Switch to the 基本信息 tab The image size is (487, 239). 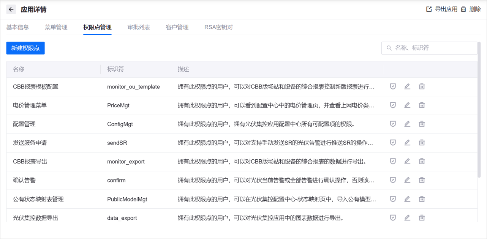[17, 27]
